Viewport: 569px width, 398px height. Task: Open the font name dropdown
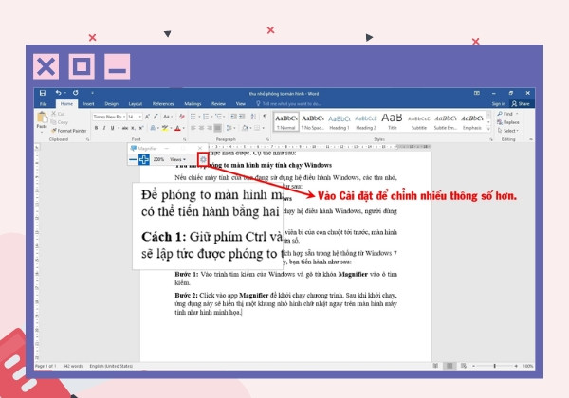point(123,117)
